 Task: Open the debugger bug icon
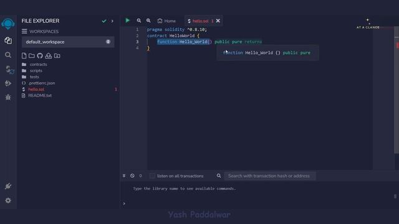click(8, 97)
